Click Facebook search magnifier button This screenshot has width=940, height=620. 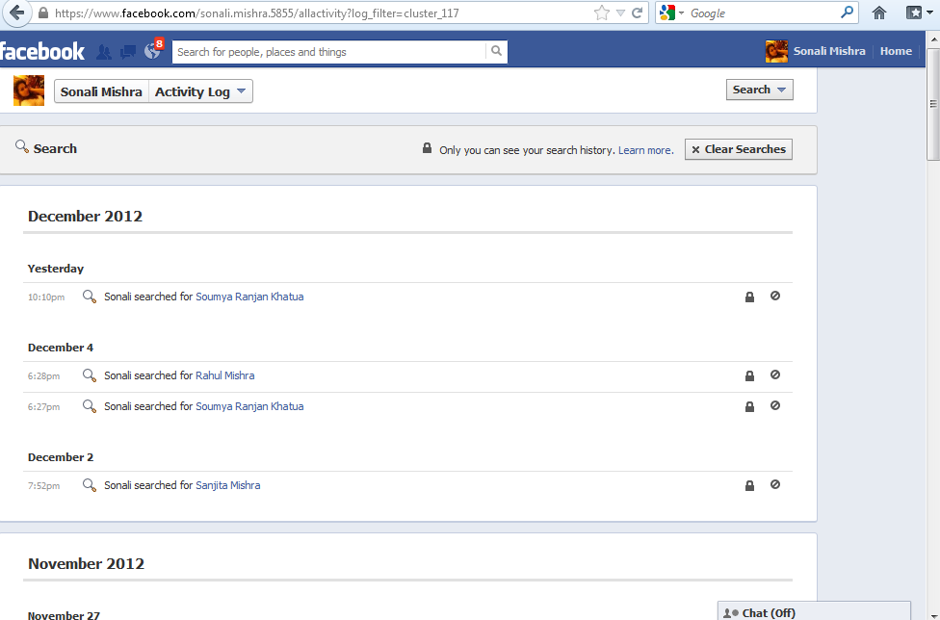(x=496, y=52)
